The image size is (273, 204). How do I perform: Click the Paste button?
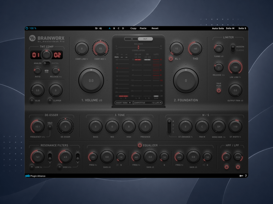point(143,28)
